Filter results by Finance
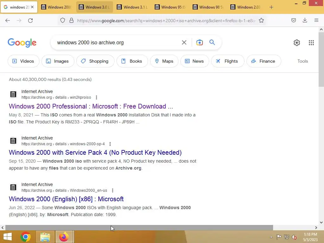 (x=264, y=61)
